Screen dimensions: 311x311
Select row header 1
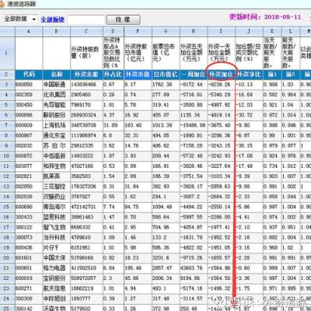click(x=7, y=53)
